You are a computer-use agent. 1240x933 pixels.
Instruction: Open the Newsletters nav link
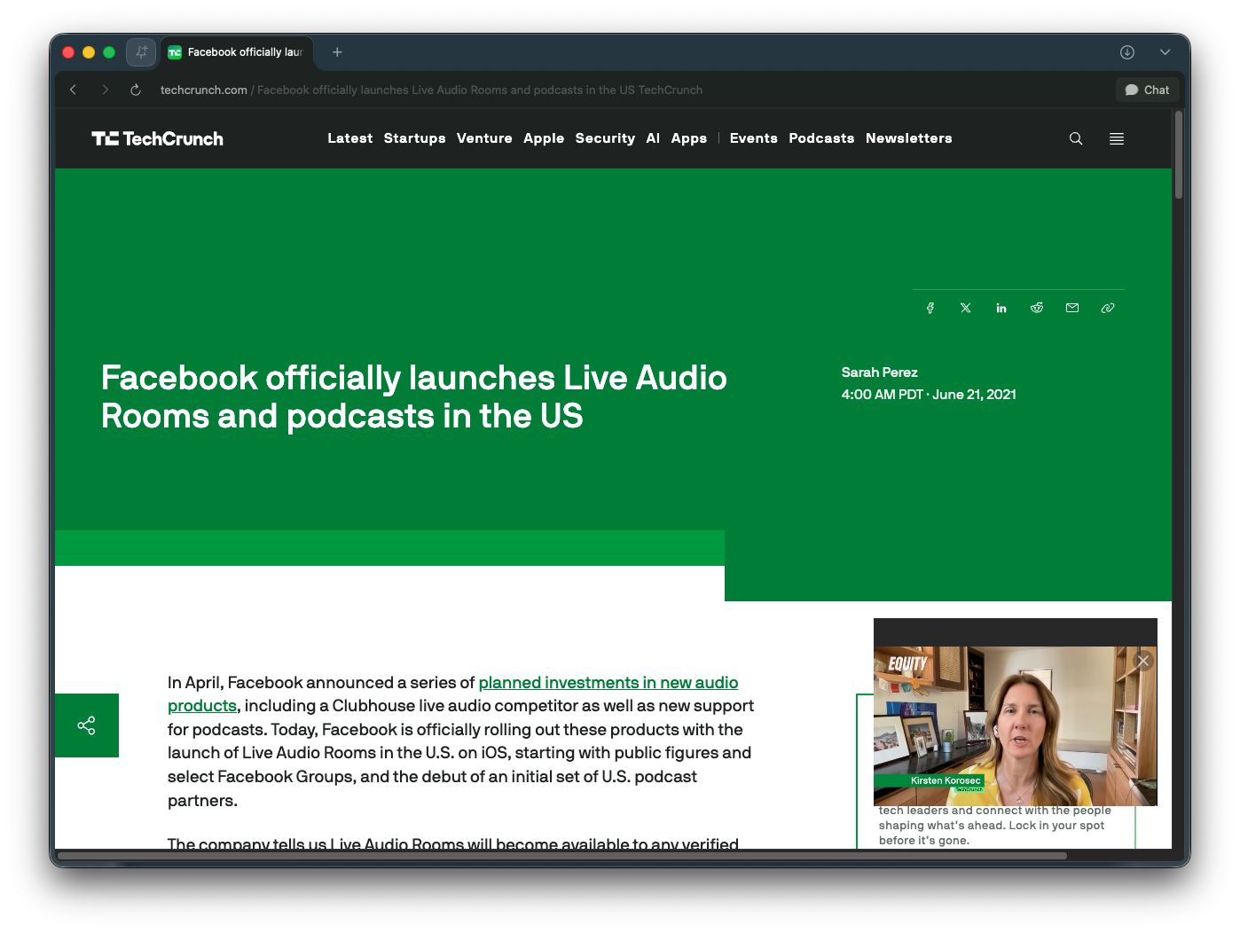pos(909,138)
